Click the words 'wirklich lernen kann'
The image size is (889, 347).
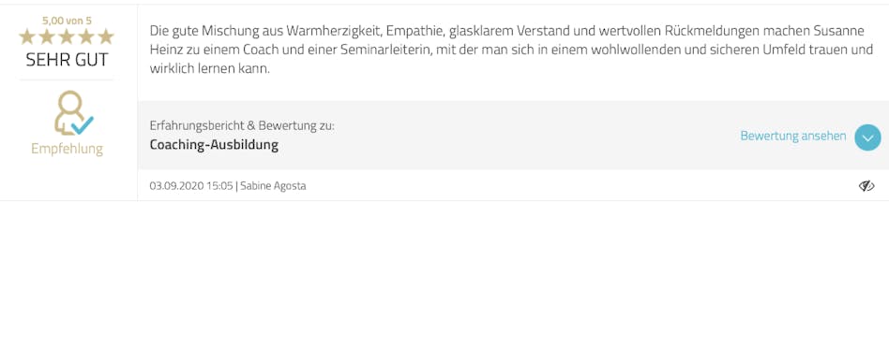[x=207, y=69]
